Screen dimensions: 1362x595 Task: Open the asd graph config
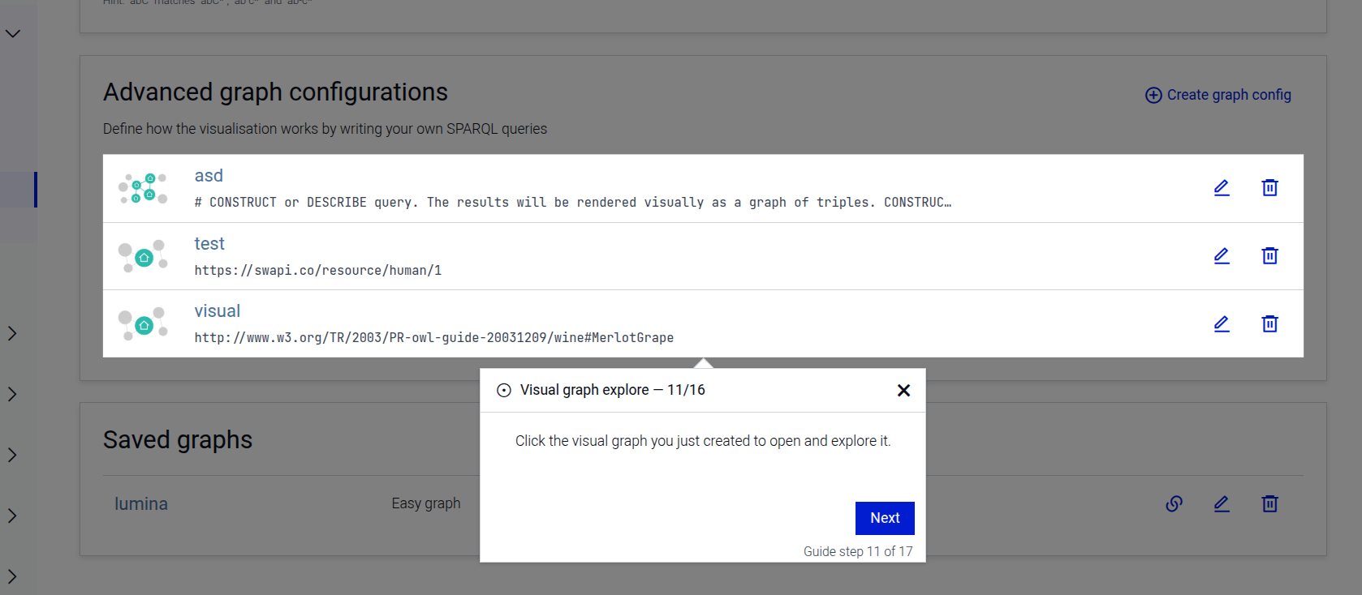pos(209,176)
